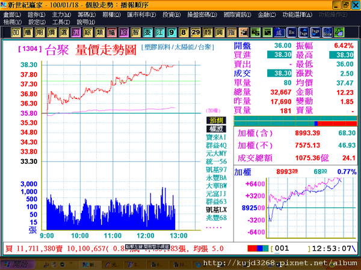The image size is (361, 270).
Task: Select warrant 寶來AI
Action: click(x=216, y=137)
